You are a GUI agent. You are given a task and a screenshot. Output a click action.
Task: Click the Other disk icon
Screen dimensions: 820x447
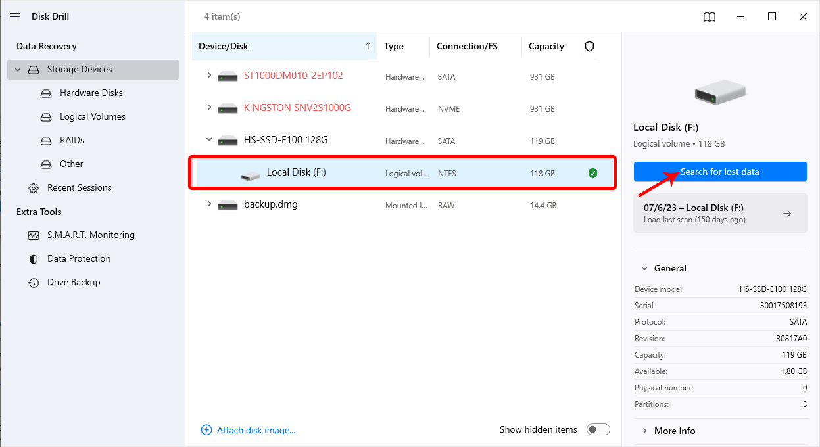tap(46, 164)
